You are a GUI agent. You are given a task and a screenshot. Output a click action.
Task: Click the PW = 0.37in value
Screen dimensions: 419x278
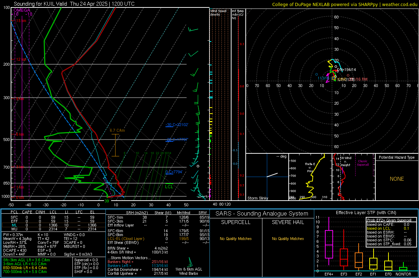[13, 235]
